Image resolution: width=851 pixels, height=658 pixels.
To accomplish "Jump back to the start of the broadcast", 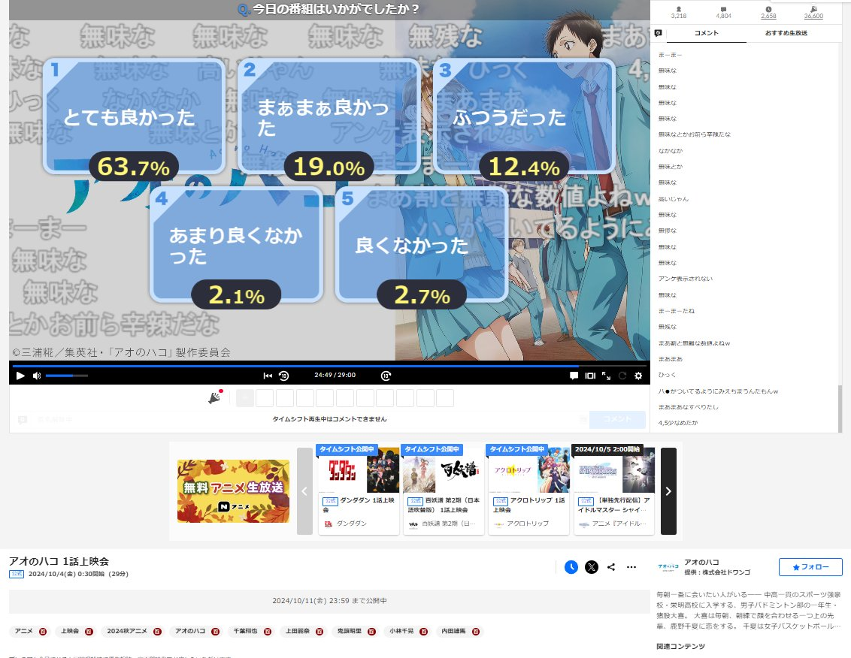I will [x=268, y=376].
